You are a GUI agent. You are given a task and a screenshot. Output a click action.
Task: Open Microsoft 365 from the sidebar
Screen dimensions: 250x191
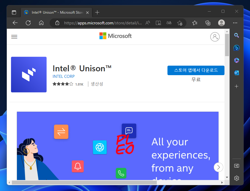(x=237, y=60)
